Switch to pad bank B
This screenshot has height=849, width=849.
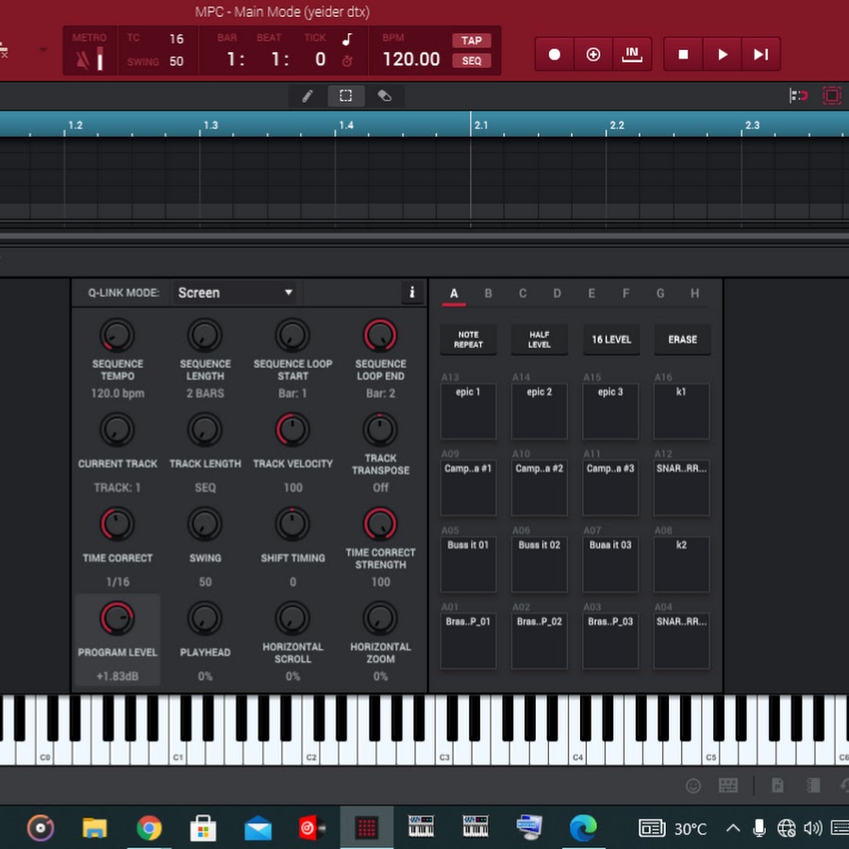tap(488, 293)
